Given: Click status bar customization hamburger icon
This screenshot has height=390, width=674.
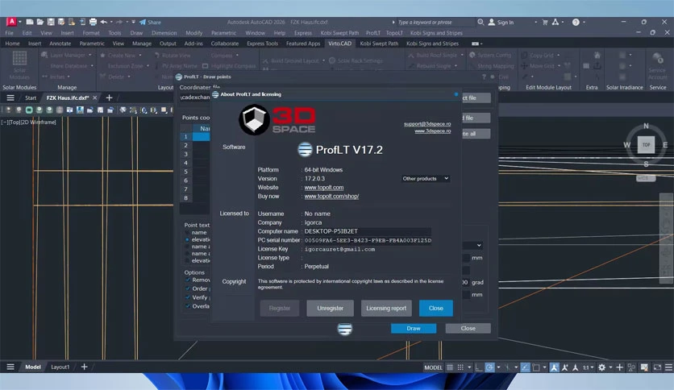Looking at the screenshot, I should coord(668,367).
